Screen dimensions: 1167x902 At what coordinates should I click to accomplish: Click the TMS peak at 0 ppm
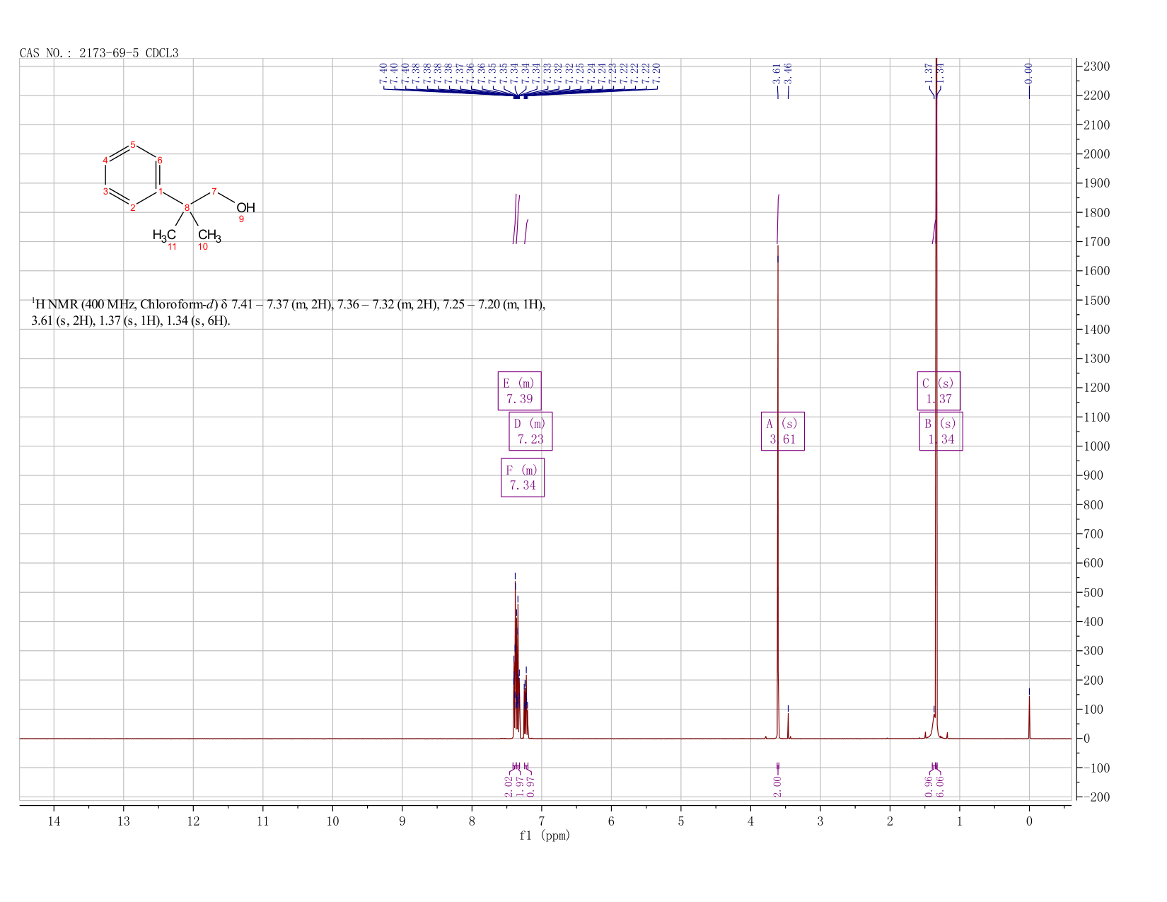point(1029,716)
